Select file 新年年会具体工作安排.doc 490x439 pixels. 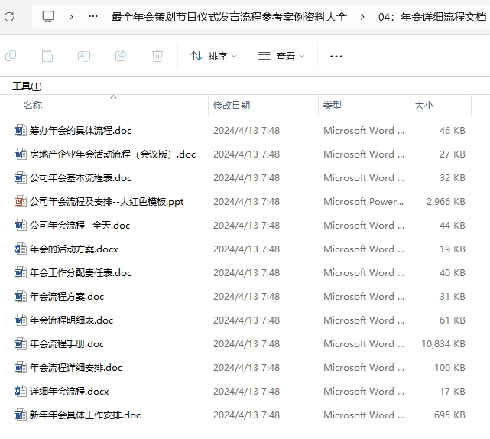pos(85,415)
